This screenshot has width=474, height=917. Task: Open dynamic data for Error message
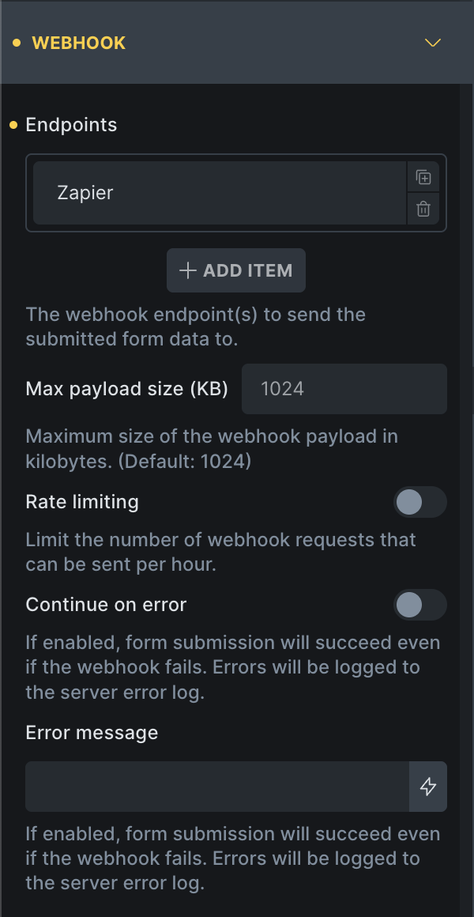428,787
